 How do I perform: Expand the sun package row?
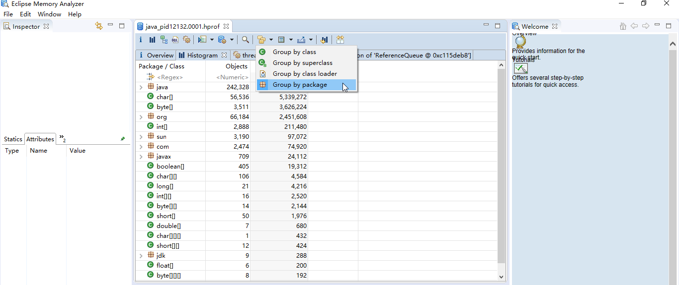[141, 137]
